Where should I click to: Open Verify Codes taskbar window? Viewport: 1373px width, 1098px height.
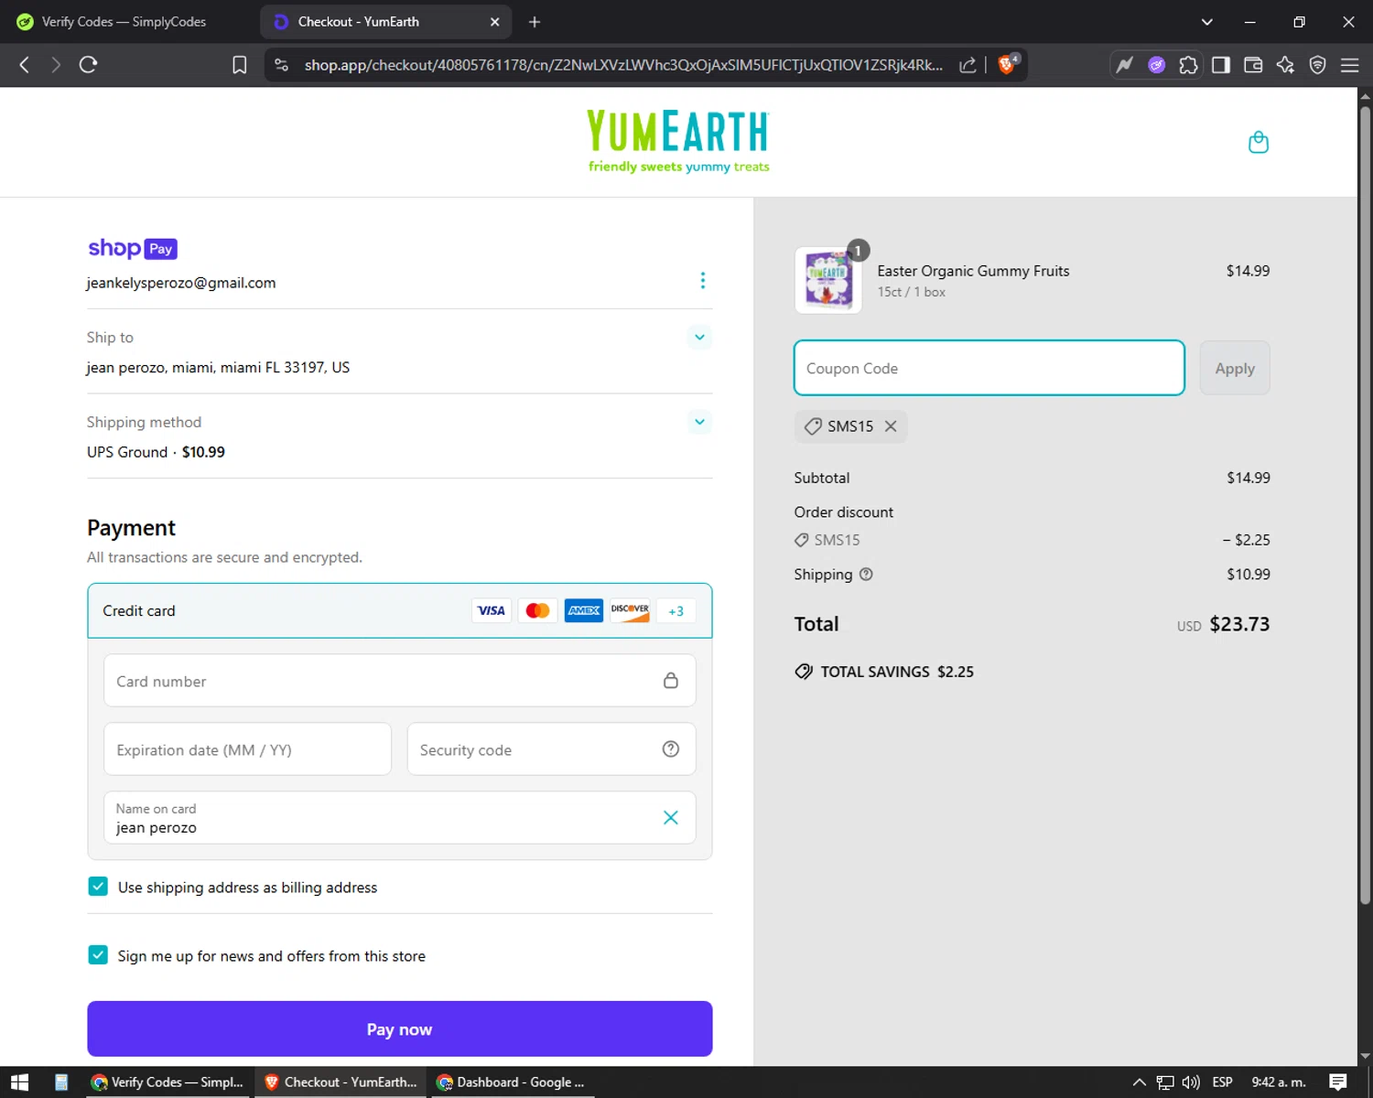click(x=168, y=1082)
